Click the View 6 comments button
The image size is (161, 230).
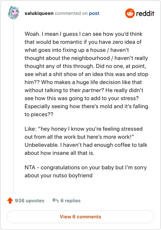[80, 217]
